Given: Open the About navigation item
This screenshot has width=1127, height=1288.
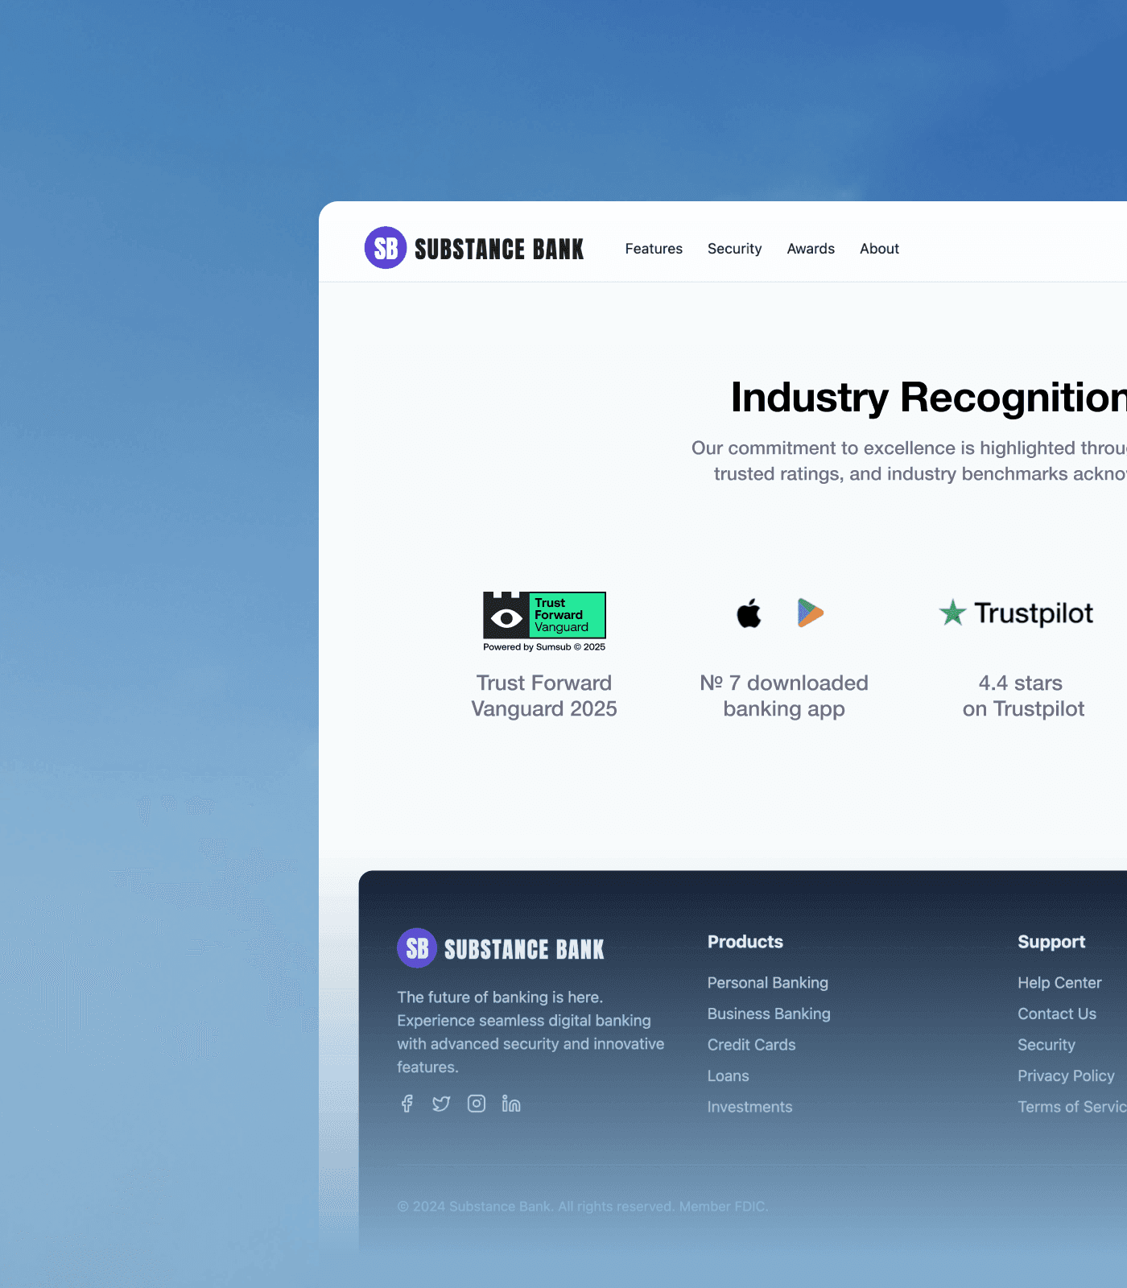Looking at the screenshot, I should point(879,249).
